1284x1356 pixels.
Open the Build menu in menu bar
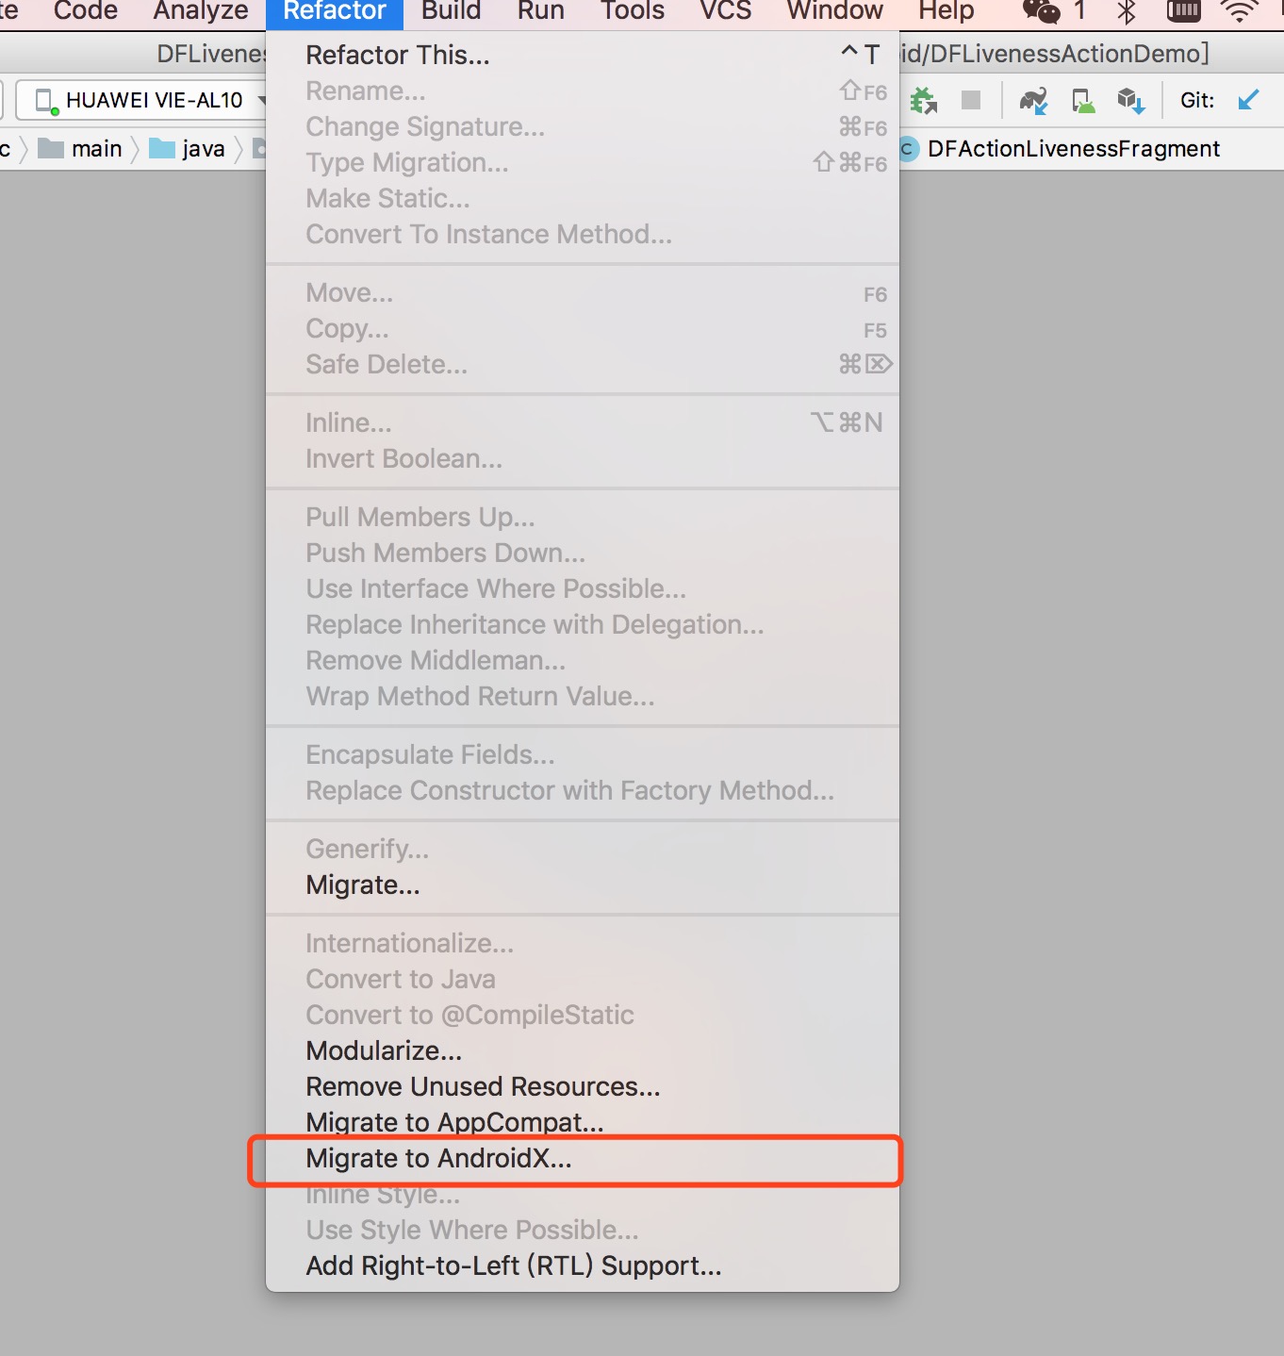451,11
